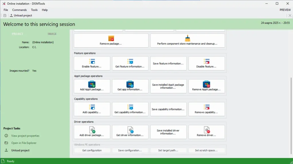
Task: Click the Disable feature icon
Action: click(207, 61)
